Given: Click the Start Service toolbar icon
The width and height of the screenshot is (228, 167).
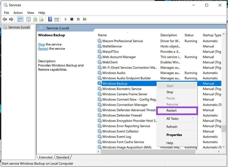Looking at the screenshot, I should click(66, 19).
